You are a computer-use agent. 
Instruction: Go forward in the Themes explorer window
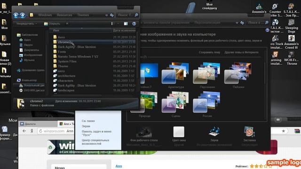(x=23, y=15)
